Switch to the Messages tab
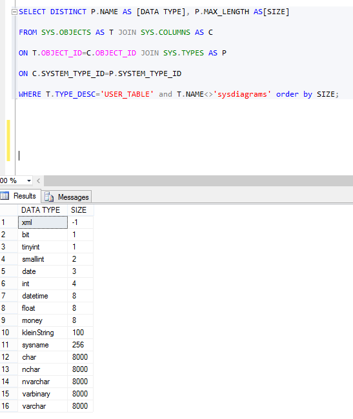Viewport: 353px width, 419px height. tap(66, 197)
